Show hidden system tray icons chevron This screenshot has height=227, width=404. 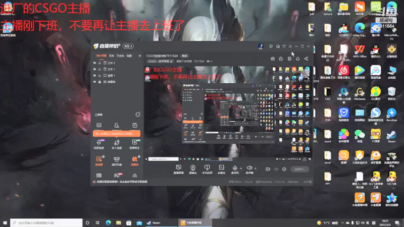click(342, 223)
